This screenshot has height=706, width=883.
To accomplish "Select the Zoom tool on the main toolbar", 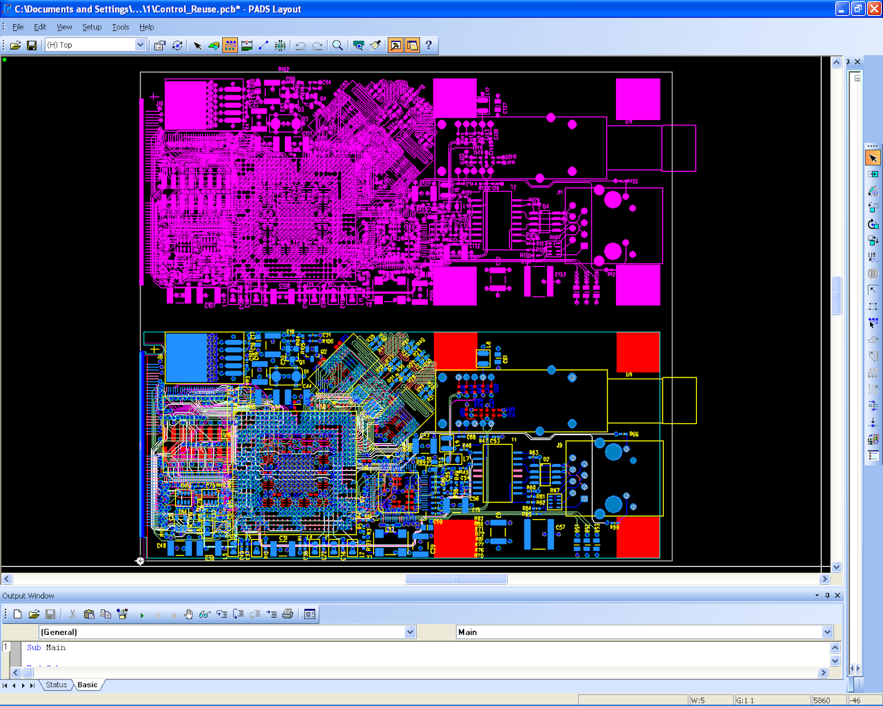I will 338,46.
